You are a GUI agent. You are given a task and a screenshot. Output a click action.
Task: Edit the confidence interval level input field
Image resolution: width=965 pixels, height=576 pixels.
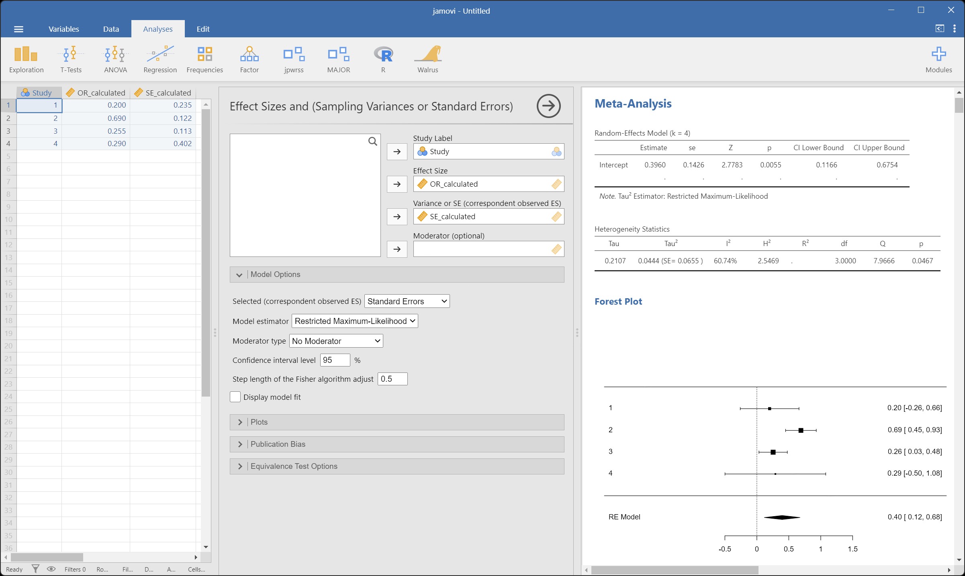coord(334,360)
